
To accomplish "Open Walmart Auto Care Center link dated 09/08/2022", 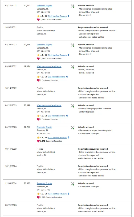I will click(49, 66).
